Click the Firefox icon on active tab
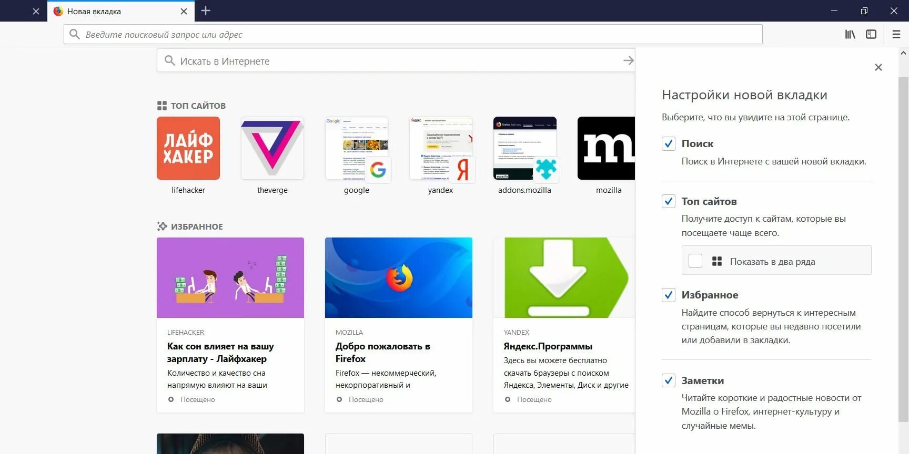Viewport: 909px width, 454px height. point(58,11)
